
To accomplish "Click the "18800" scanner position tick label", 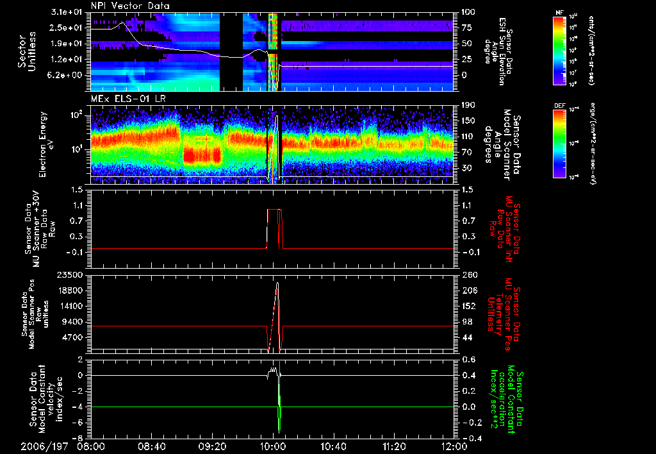I will 71,290.
